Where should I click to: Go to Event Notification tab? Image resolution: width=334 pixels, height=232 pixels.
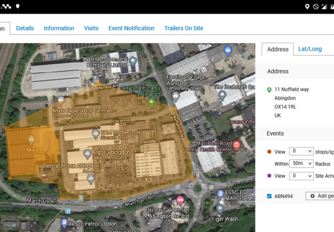tap(131, 28)
